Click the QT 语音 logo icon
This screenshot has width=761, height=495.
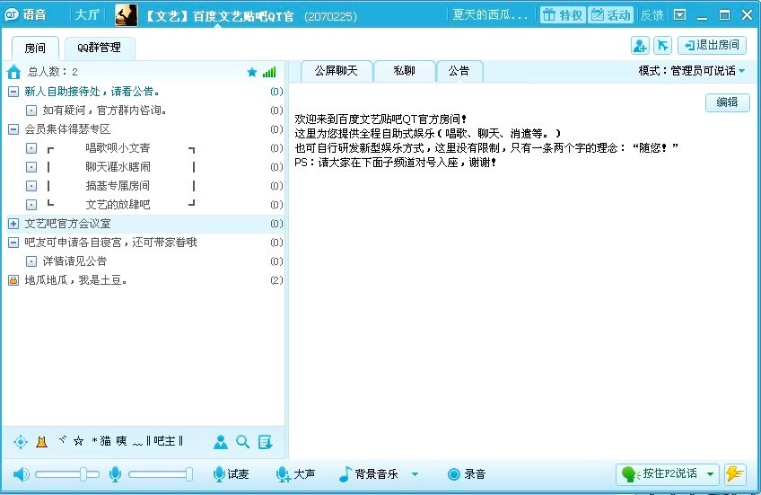[x=12, y=14]
